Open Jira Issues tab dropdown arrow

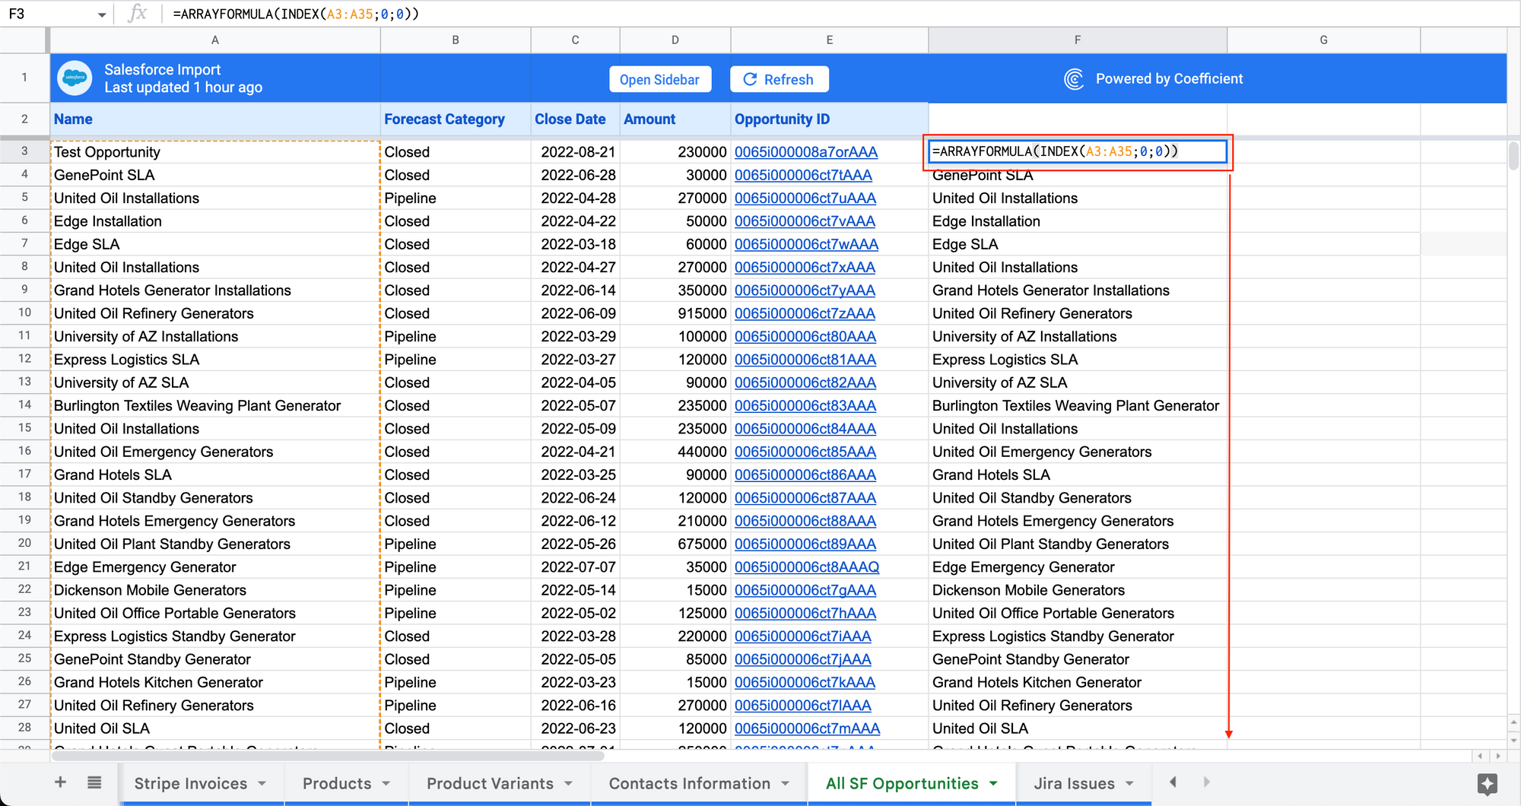pos(1129,783)
